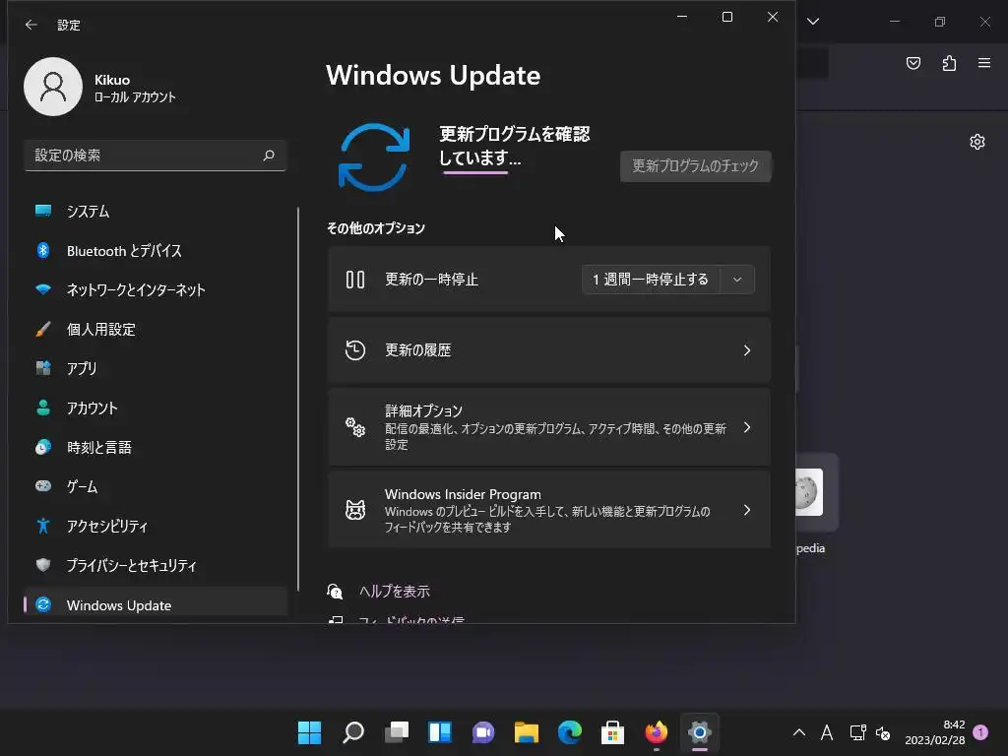
Task: Open Firefox's list all tabs dropdown arrow
Action: 813,22
